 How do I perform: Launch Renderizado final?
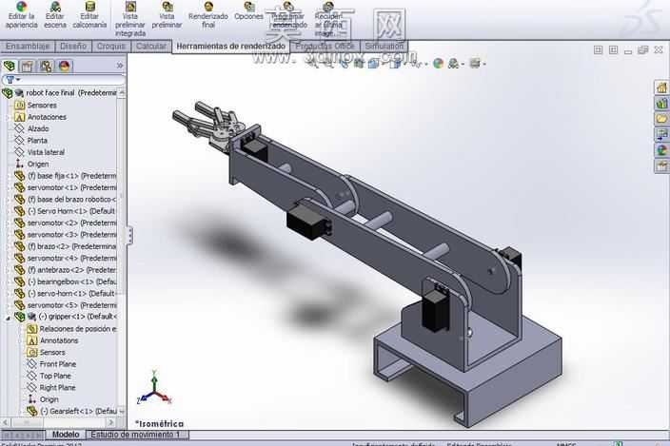pos(208,15)
